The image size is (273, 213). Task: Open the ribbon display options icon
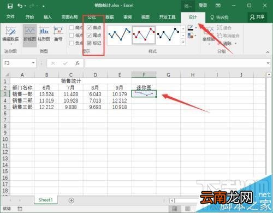218,5
